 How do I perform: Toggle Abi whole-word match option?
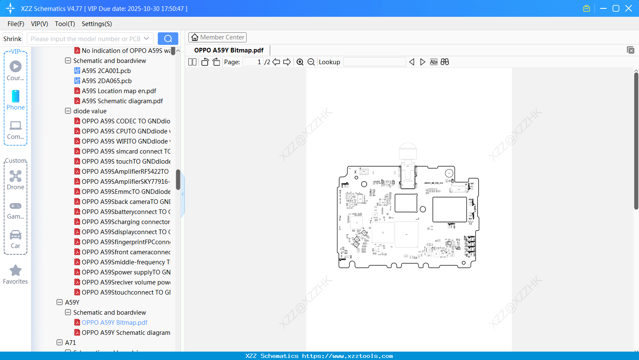coord(434,62)
